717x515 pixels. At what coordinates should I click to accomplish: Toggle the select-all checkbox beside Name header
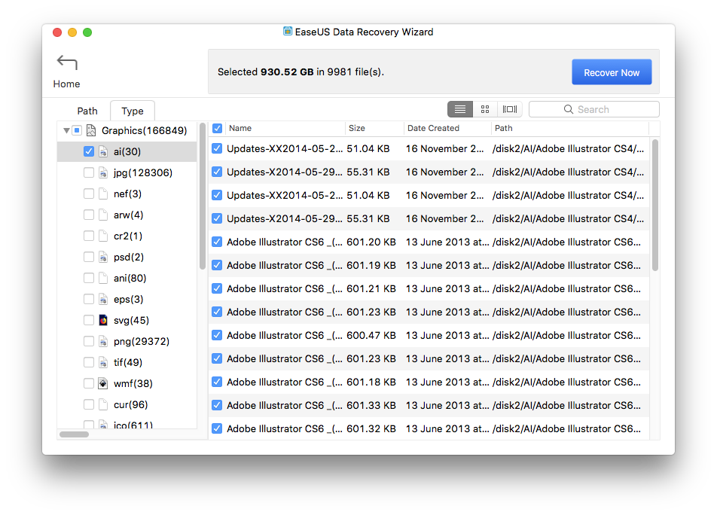point(217,129)
